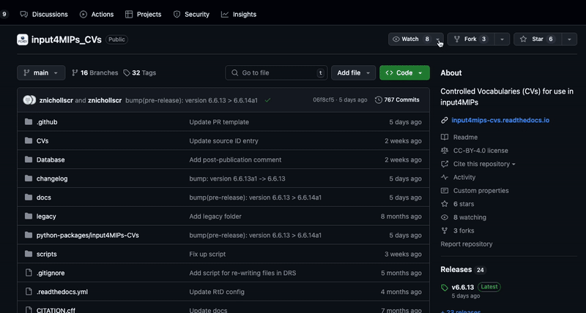Click the tag icon beside v6.6.13 release
The image size is (586, 313).
(x=445, y=287)
